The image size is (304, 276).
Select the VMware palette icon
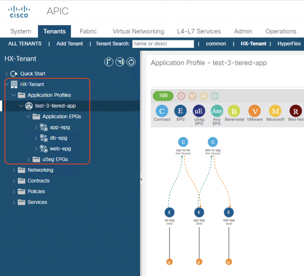[x=255, y=111]
